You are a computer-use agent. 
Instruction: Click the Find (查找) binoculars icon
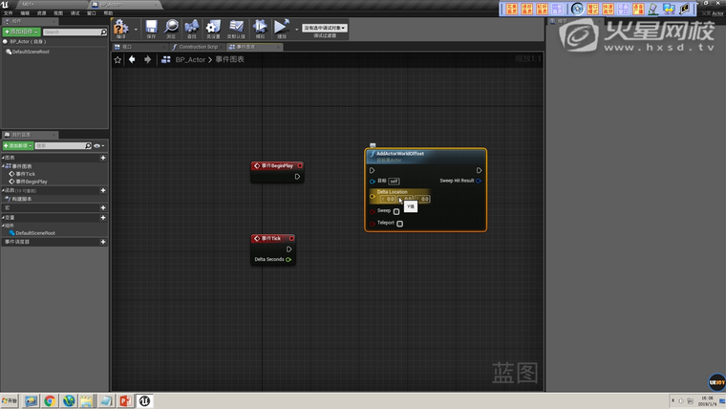tap(192, 28)
